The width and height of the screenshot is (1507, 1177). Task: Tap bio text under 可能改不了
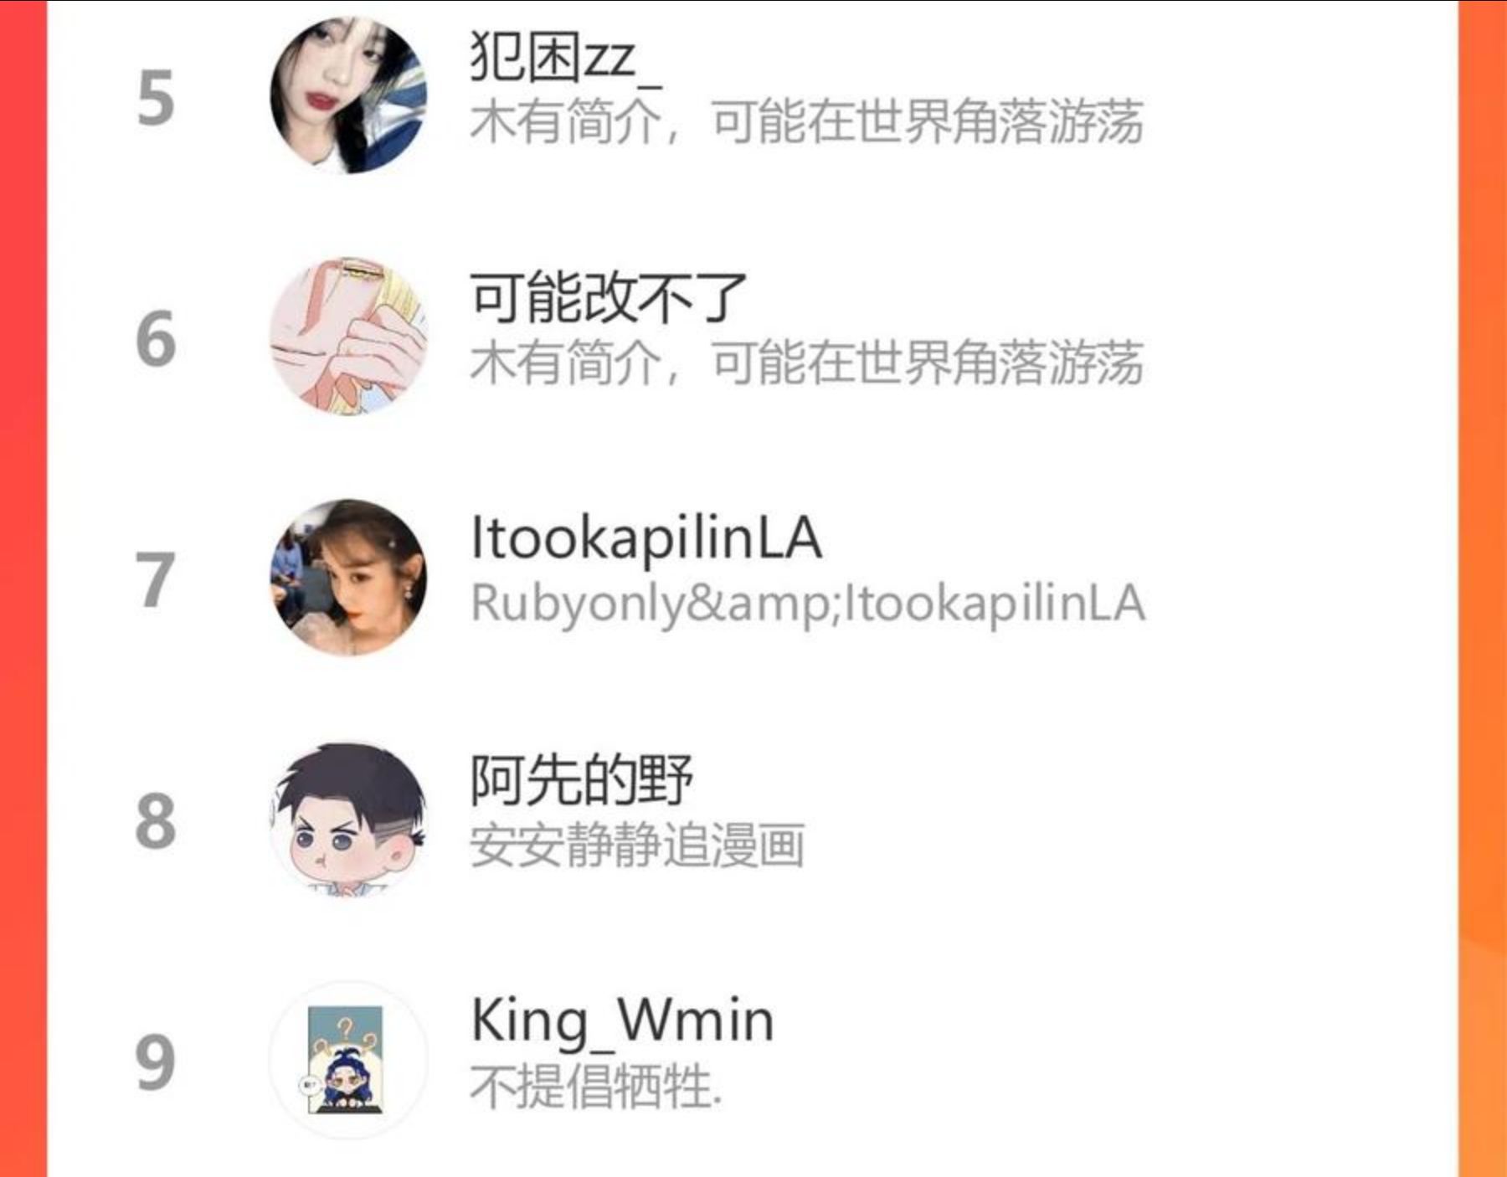click(806, 363)
